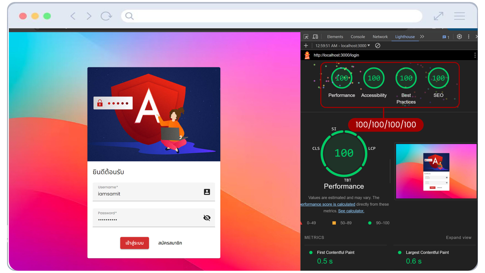Click Largest Contentful Paint metric
This screenshot has width=485, height=273.
(427, 253)
